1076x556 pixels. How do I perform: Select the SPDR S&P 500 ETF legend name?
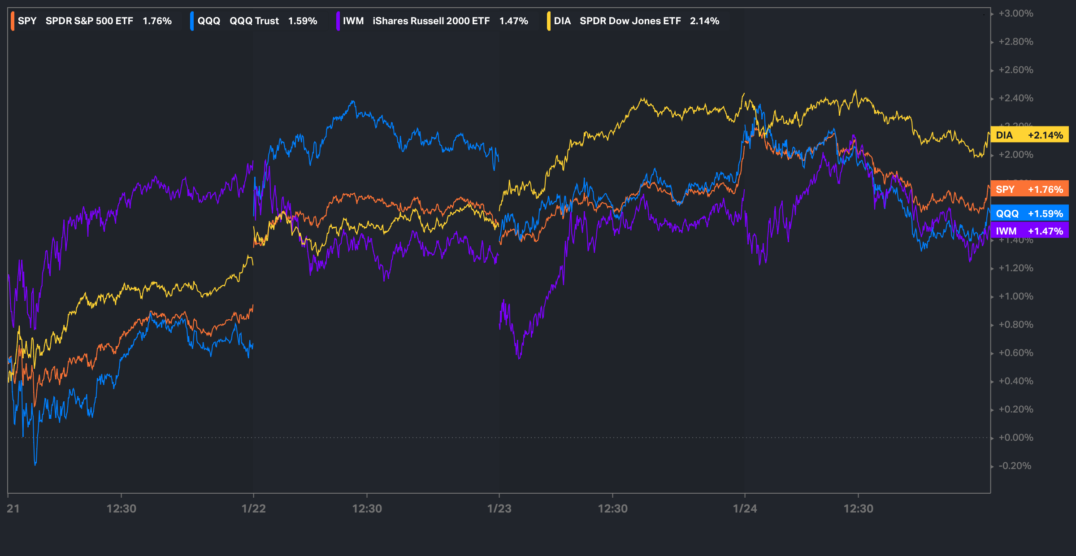(x=89, y=21)
